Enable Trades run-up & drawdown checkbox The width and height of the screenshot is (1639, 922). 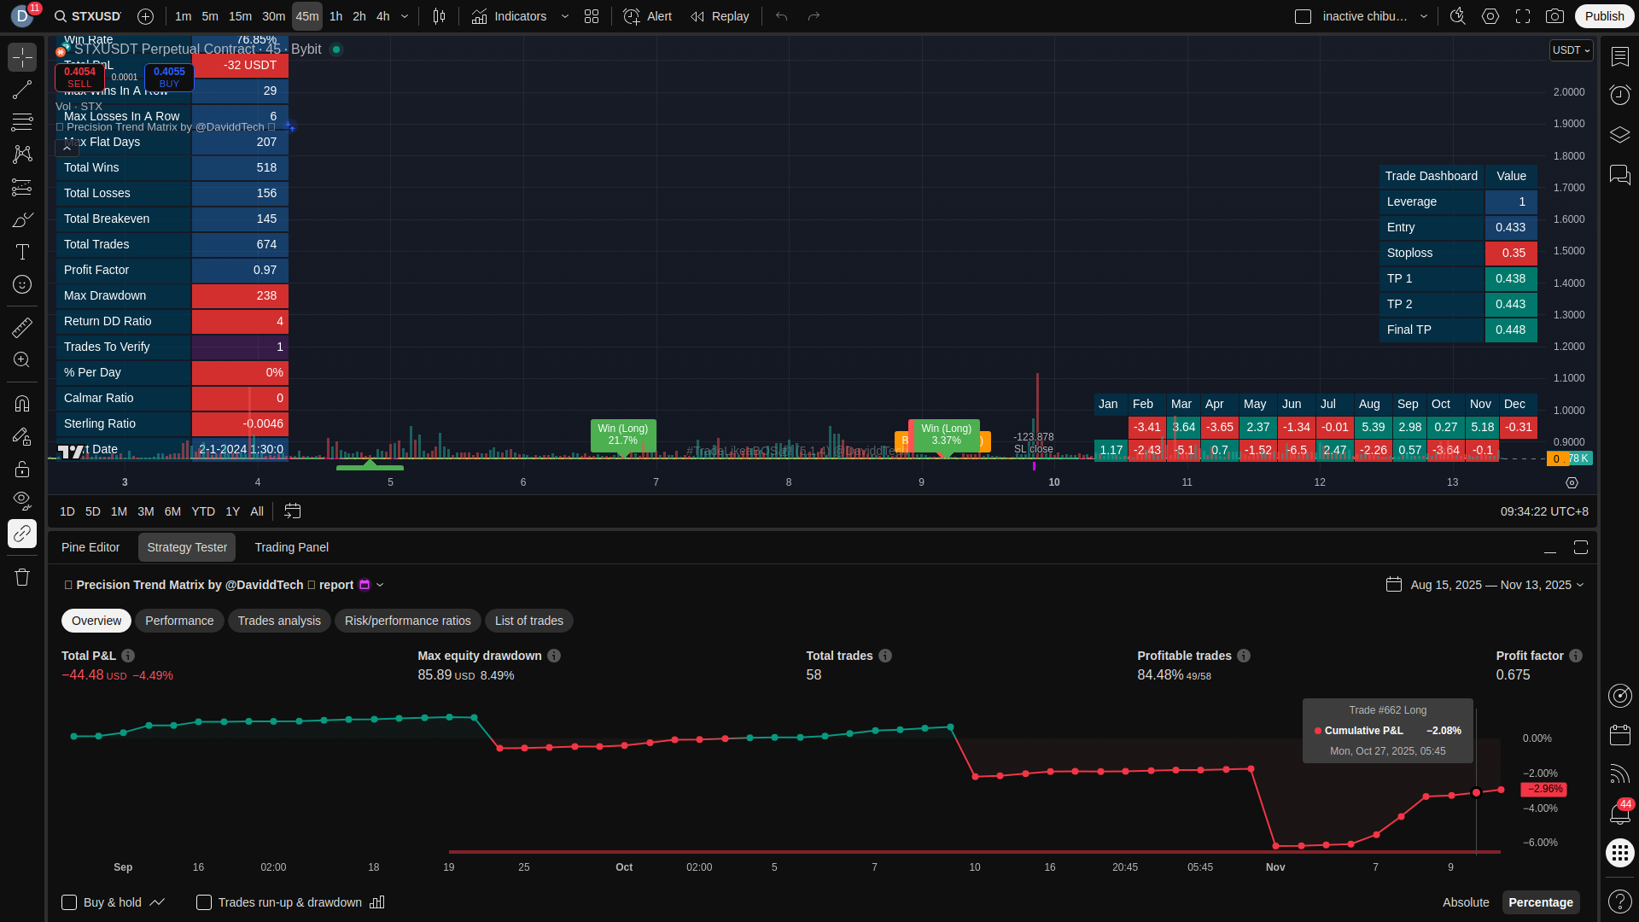point(204,902)
